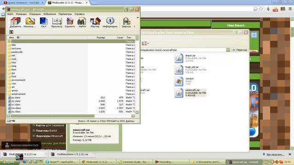Click the Удалить (Delete) toolbar icon
This screenshot has width=294, height=165.
tap(70, 22)
